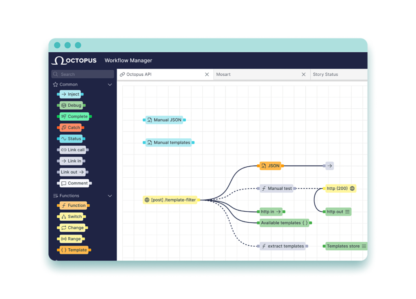Collapse the Functions section chevron
416x299 pixels.
[x=110, y=196]
